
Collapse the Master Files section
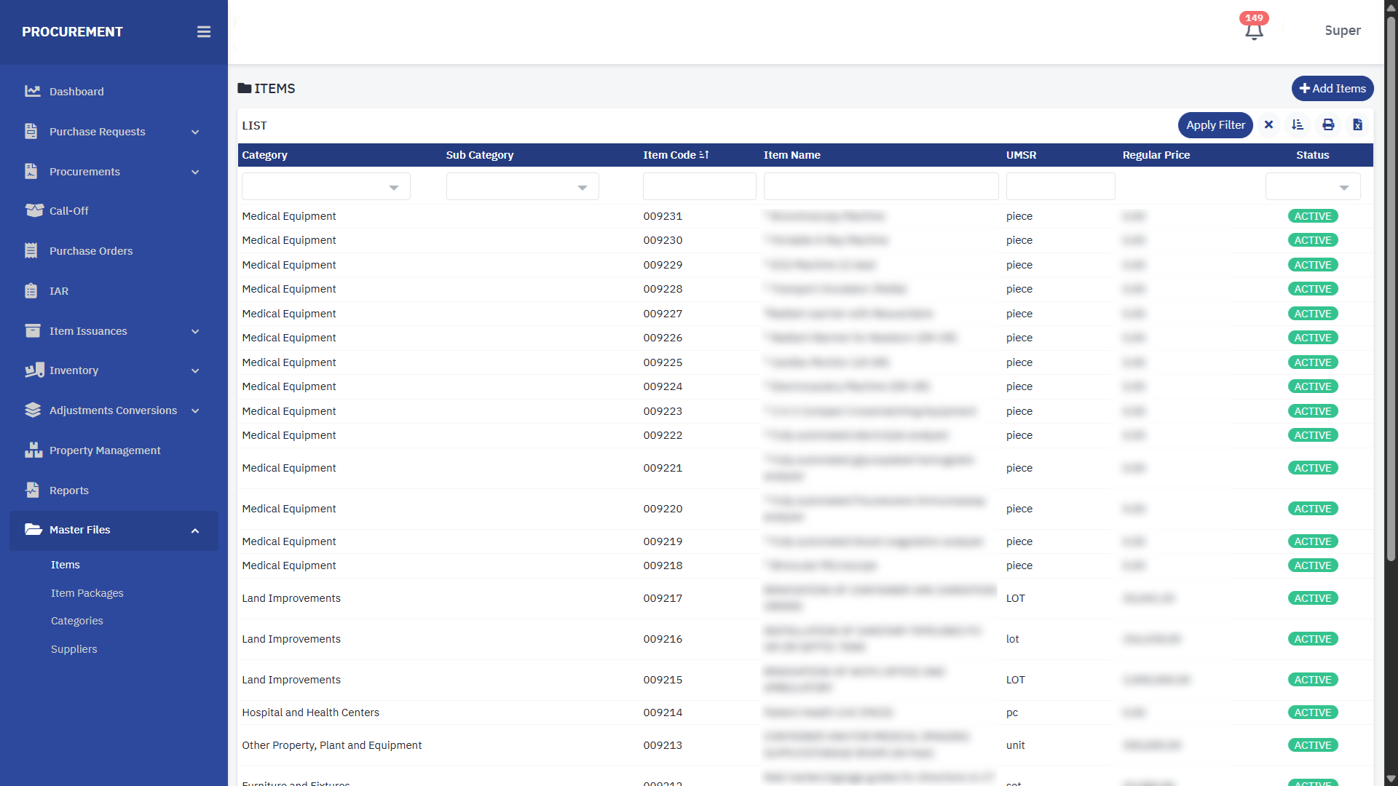(x=195, y=531)
